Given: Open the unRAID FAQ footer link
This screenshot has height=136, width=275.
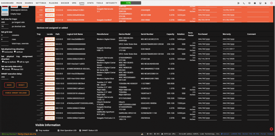Looking at the screenshot, I should click(236, 134).
